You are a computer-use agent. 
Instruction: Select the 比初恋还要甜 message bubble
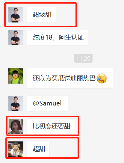point(51,126)
